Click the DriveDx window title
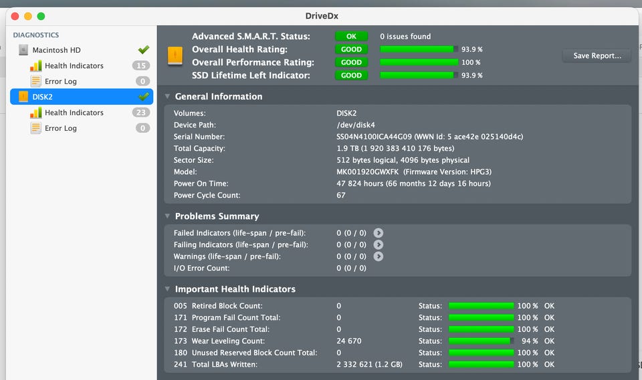 [x=322, y=16]
